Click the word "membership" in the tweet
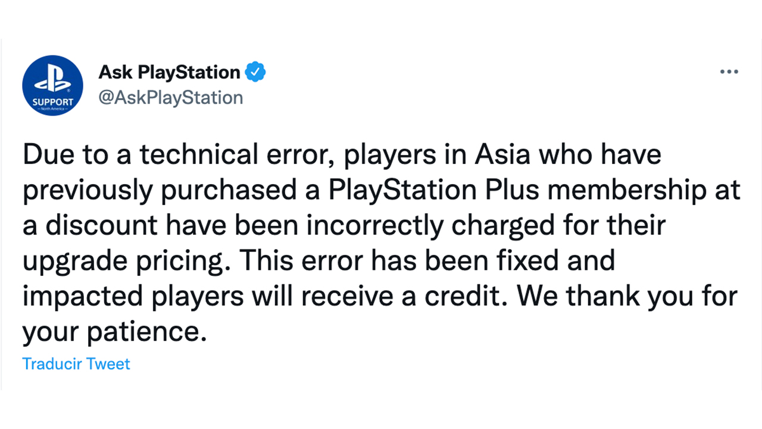This screenshot has width=762, height=429. click(621, 191)
